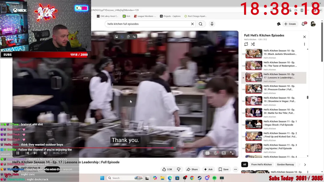Image resolution: width=324 pixels, height=182 pixels.
Task: Click the Ask button
Action: [x=208, y=169]
